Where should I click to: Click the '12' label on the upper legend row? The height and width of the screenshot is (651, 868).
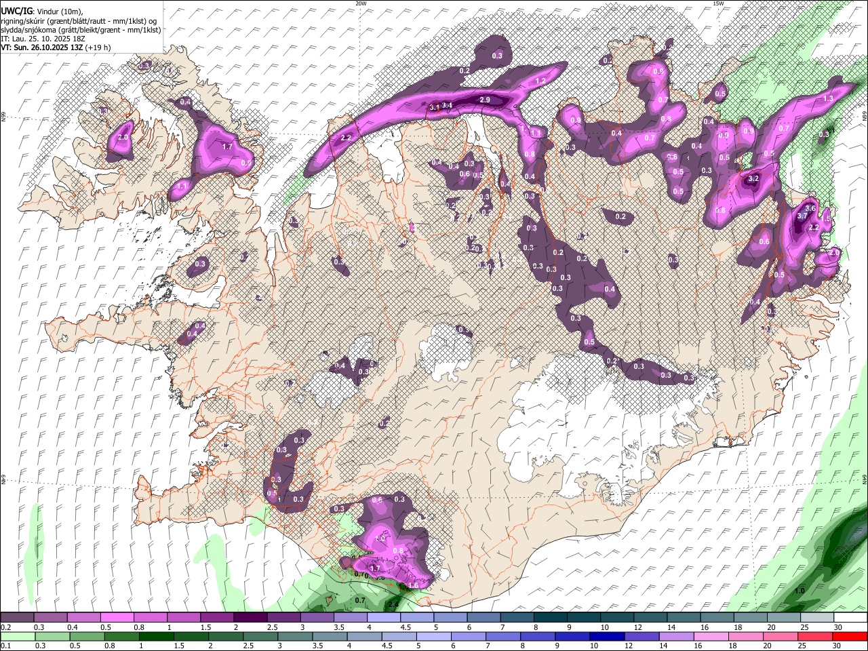point(637,627)
